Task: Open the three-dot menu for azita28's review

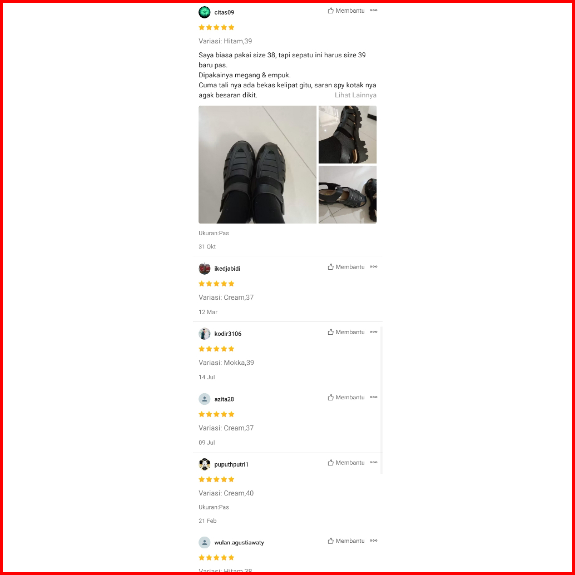Action: click(373, 398)
